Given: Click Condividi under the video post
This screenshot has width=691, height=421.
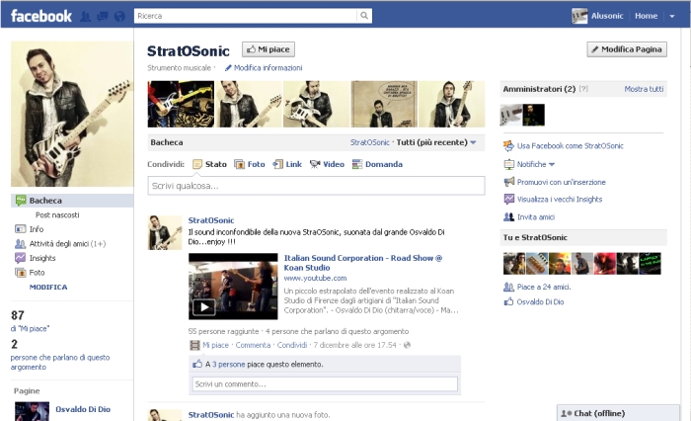Looking at the screenshot, I should click(x=292, y=345).
